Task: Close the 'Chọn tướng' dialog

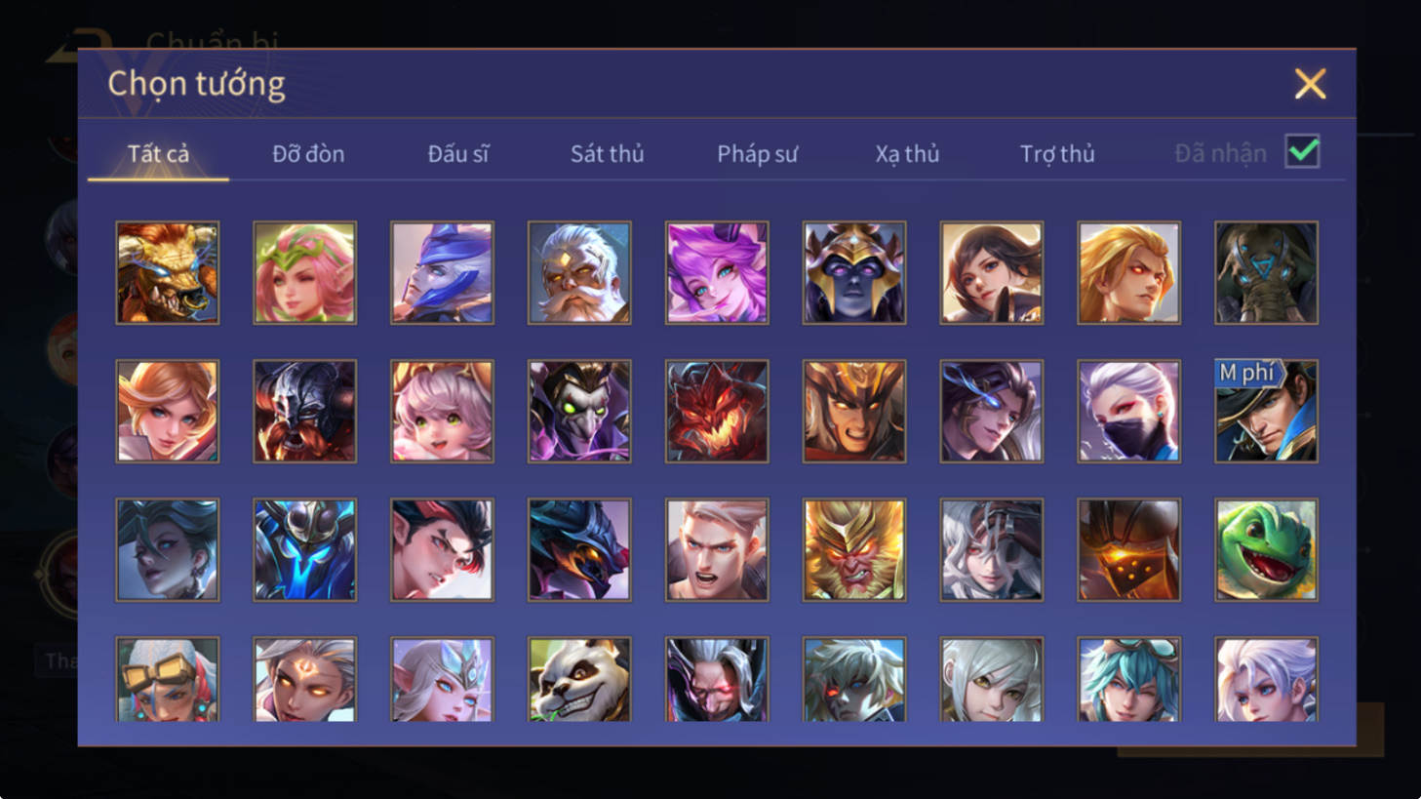Action: [x=1310, y=84]
